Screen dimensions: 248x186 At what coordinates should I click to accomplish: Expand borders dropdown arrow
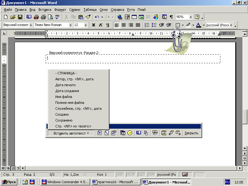click(x=183, y=25)
